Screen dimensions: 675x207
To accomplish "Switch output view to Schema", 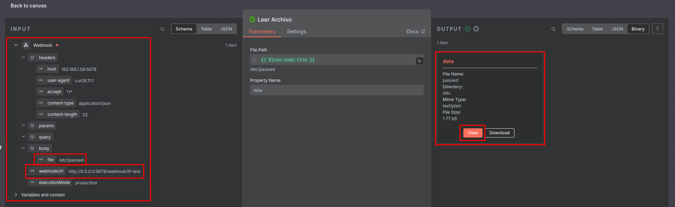I will pos(575,29).
